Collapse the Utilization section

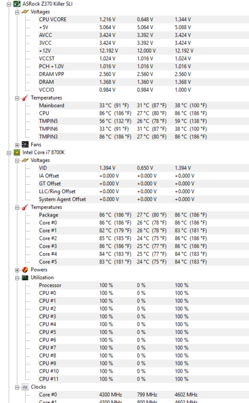(x=17, y=278)
